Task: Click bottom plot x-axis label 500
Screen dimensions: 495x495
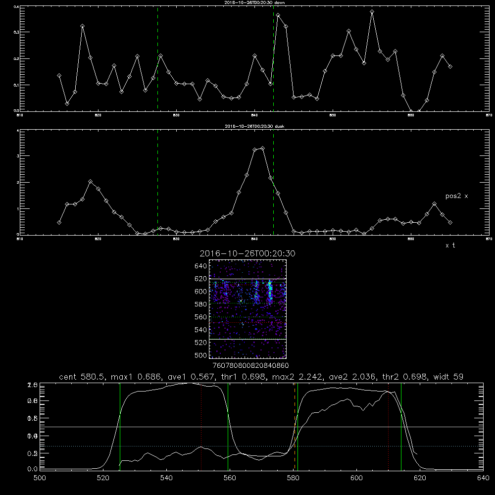Action: 40,478
